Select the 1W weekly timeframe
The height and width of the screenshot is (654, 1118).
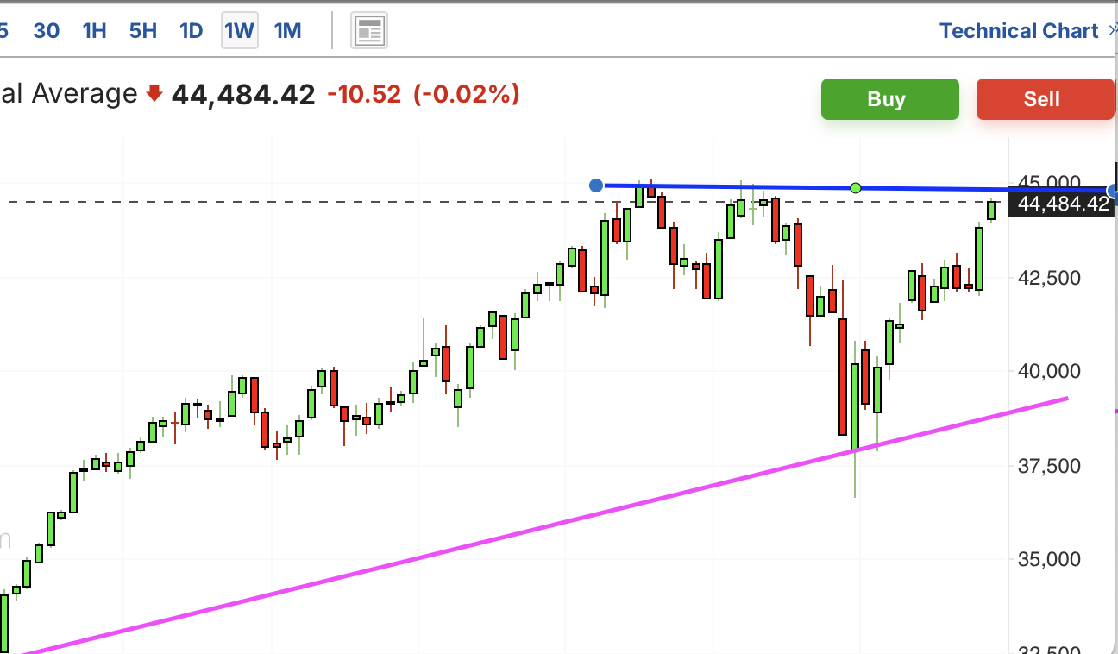tap(239, 31)
